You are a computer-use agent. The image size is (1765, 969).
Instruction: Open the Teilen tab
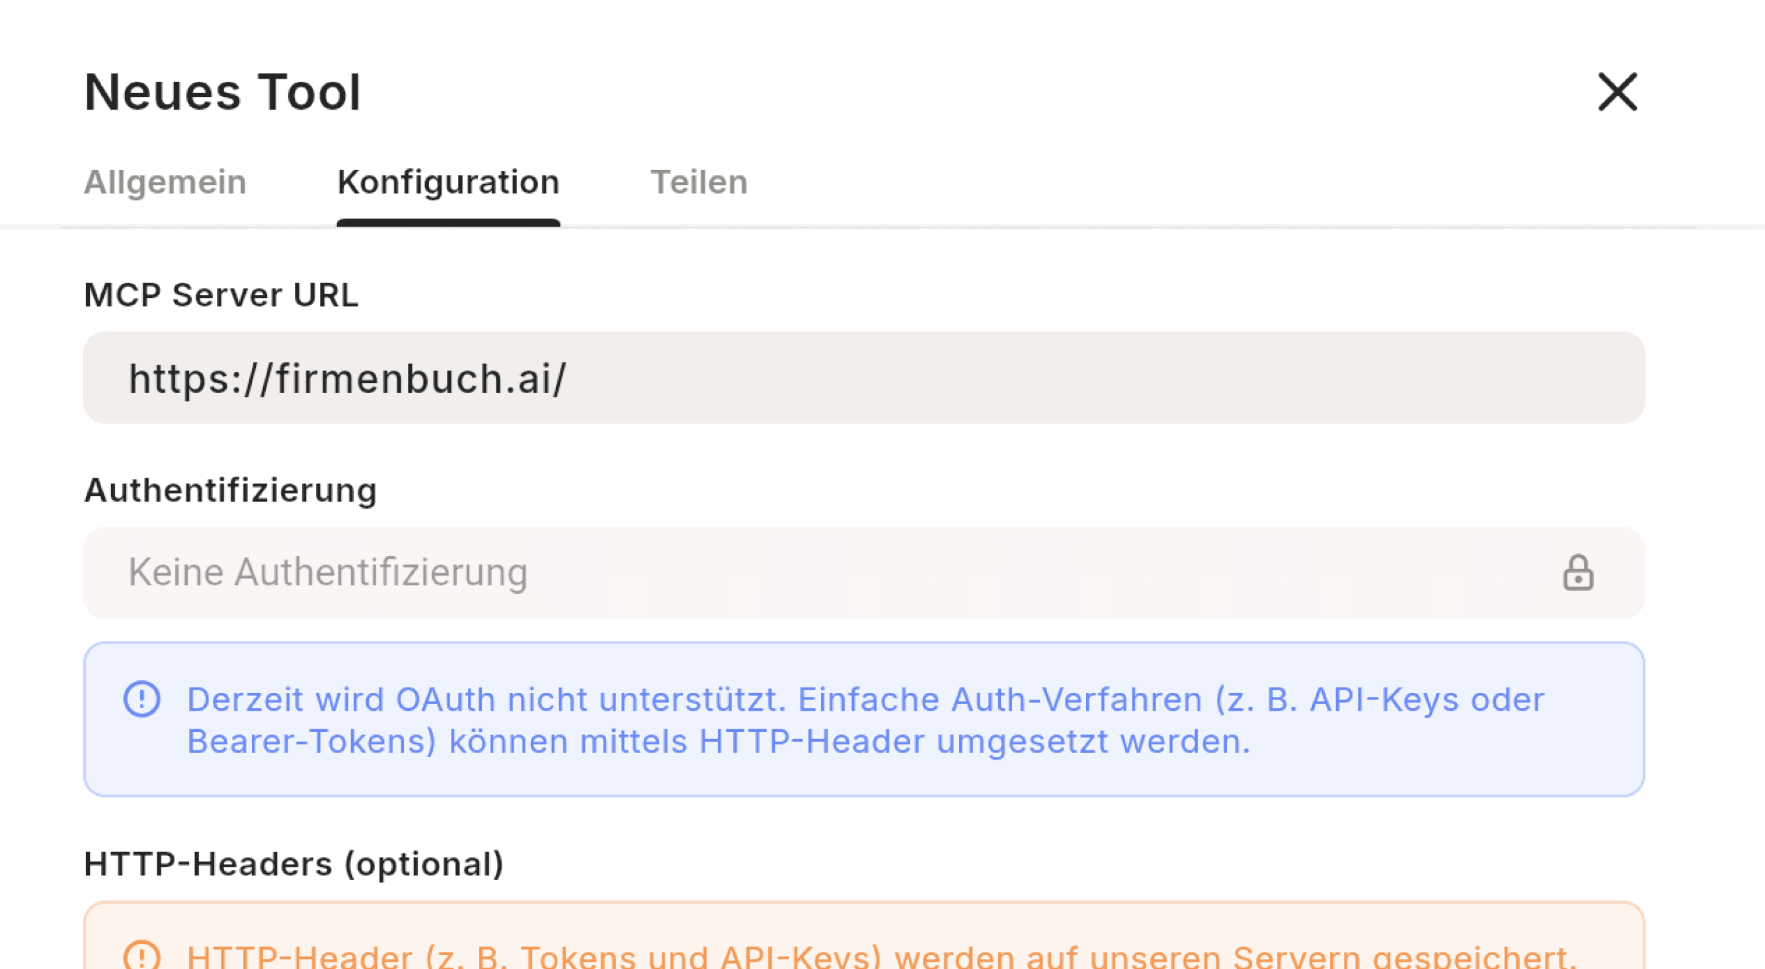[x=699, y=182]
